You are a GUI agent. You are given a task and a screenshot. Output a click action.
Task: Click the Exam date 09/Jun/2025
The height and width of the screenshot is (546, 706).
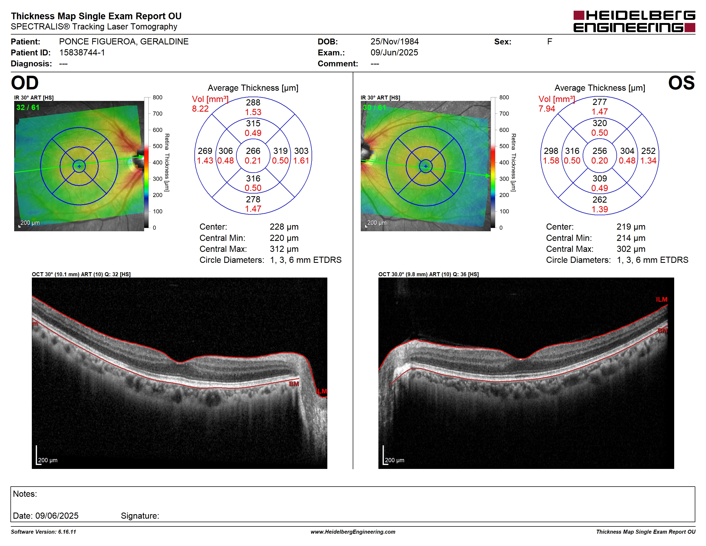coord(394,52)
